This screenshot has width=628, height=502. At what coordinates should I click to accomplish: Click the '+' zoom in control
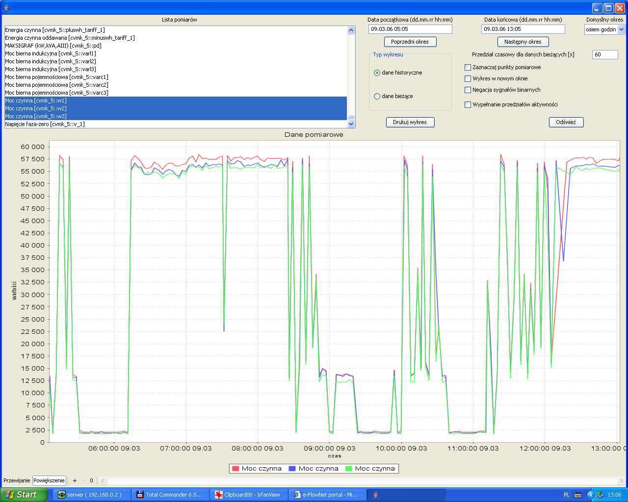[x=75, y=480]
